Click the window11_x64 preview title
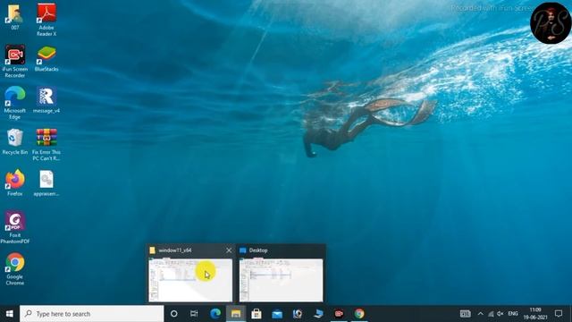572x322 pixels. pos(175,250)
